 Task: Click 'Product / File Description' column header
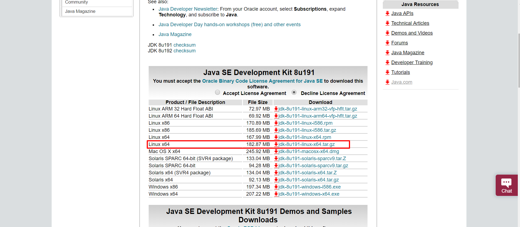coord(195,102)
